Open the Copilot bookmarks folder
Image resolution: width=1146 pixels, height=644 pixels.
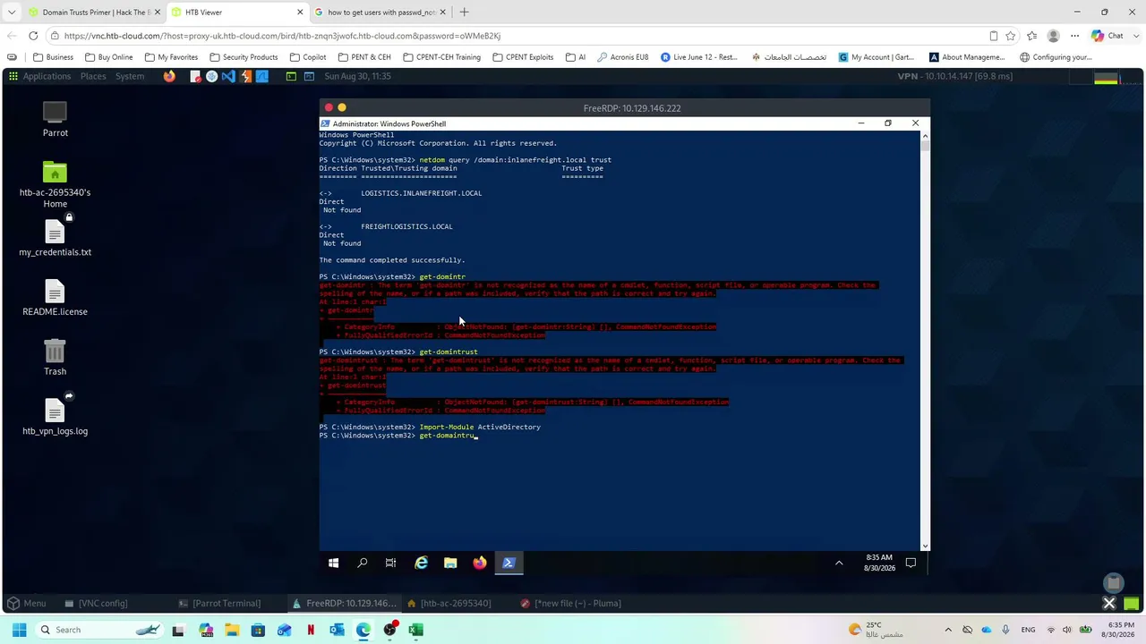click(308, 57)
